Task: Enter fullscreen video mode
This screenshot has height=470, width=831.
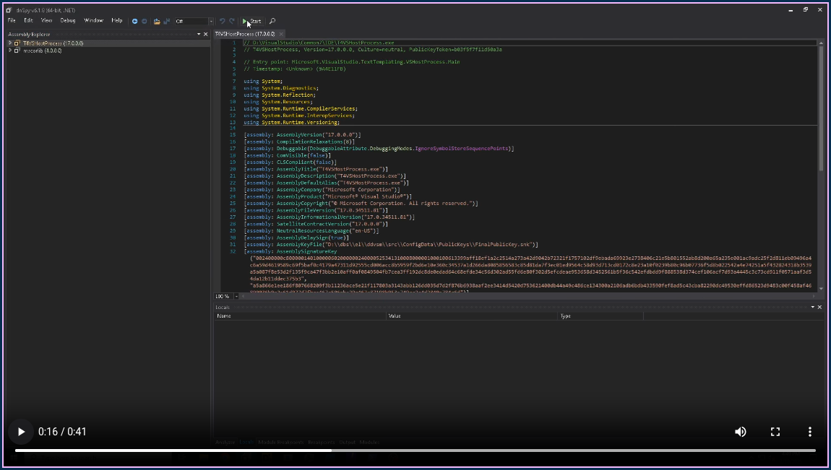Action: pos(775,432)
